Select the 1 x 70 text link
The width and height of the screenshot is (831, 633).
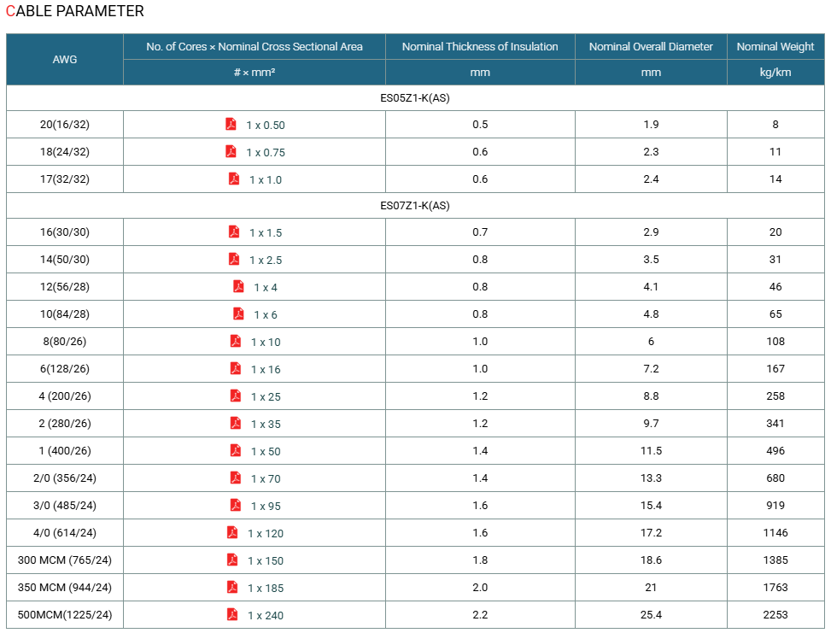[266, 478]
